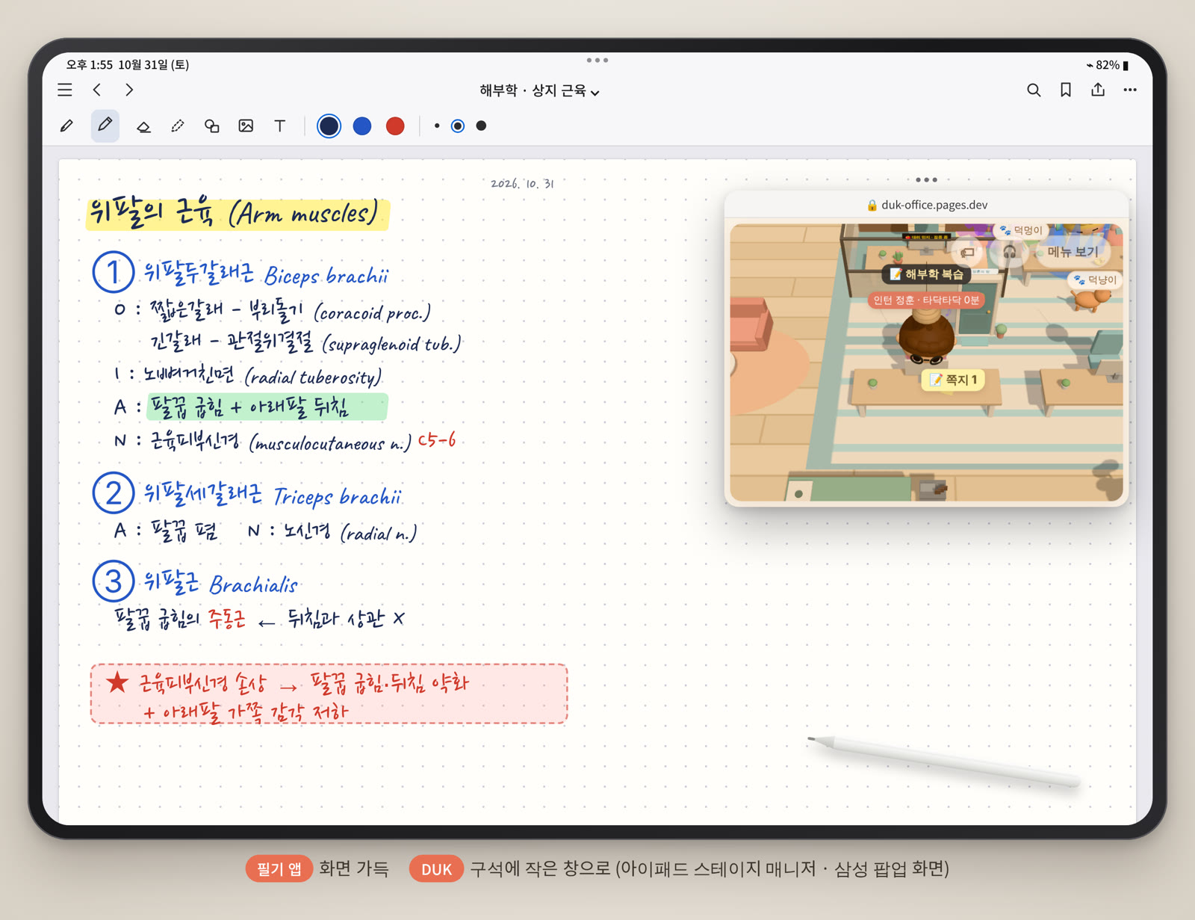Open the 해부학 · 상지 근육 notebook dropdown
Image resolution: width=1195 pixels, height=920 pixels.
(540, 91)
